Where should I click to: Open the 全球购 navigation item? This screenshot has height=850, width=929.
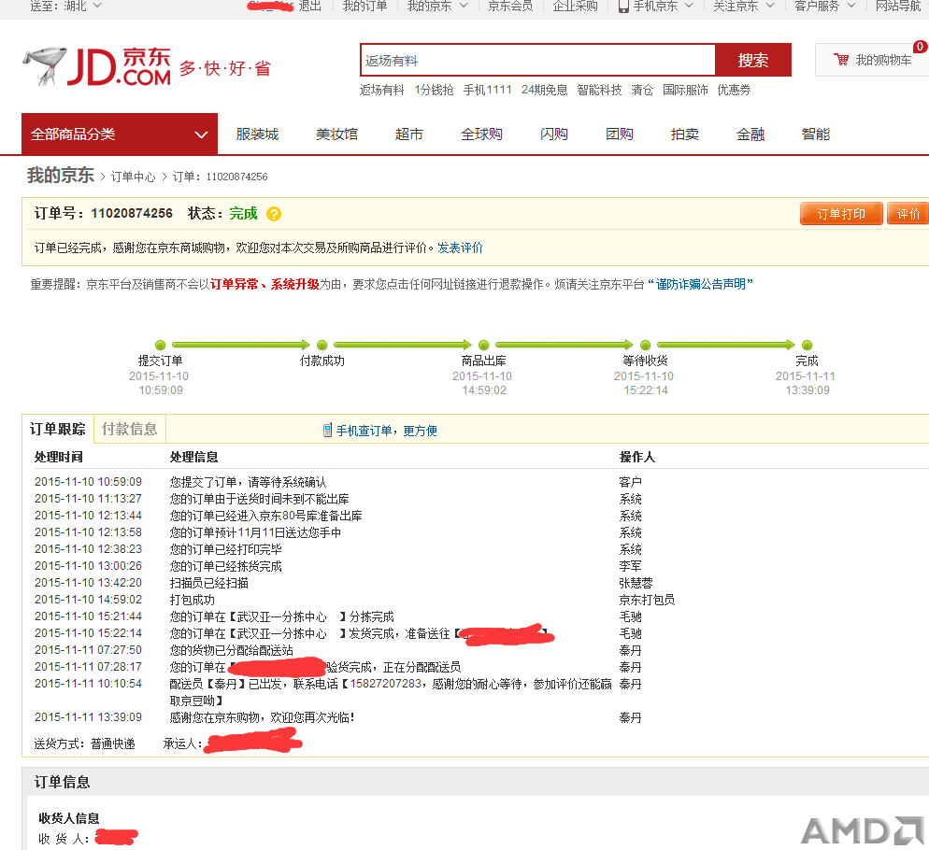tap(481, 135)
